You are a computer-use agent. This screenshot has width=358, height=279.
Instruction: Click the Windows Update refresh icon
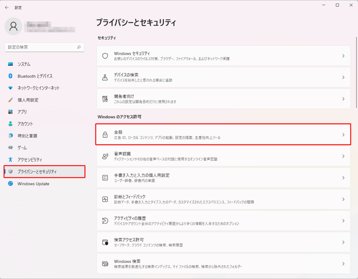point(10,184)
